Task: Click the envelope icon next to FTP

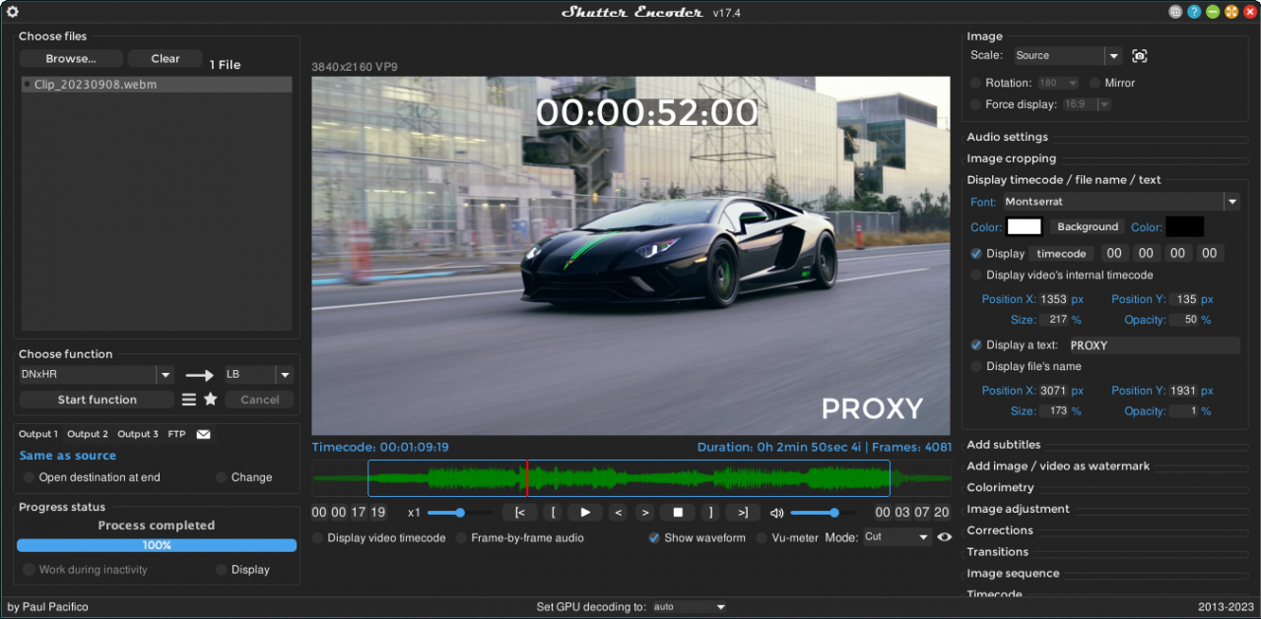Action: tap(202, 433)
